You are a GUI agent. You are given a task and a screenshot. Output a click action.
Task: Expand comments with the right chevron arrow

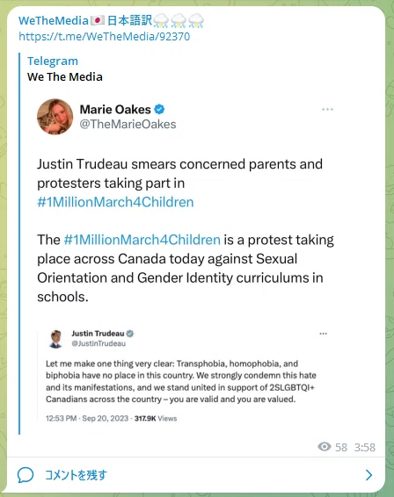click(368, 475)
